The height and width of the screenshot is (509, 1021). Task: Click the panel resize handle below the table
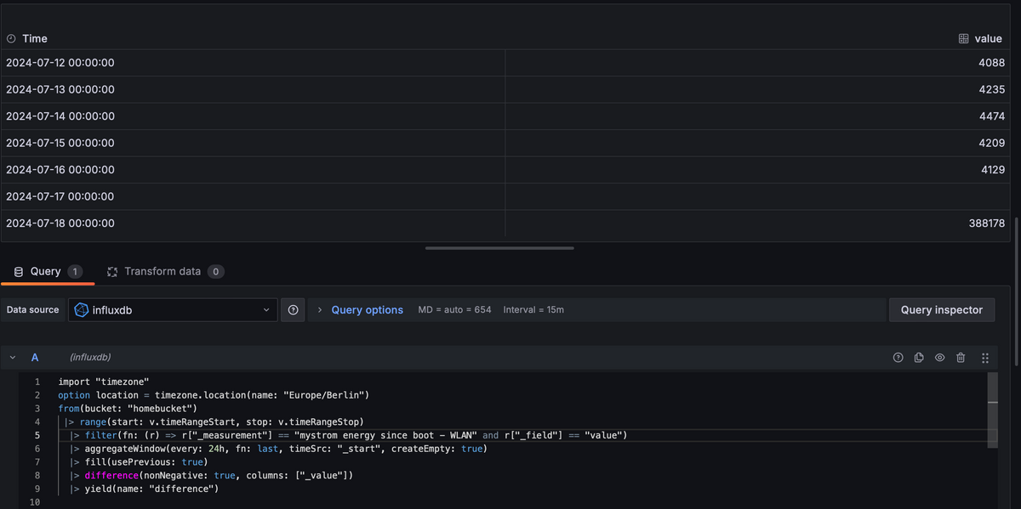tap(499, 248)
